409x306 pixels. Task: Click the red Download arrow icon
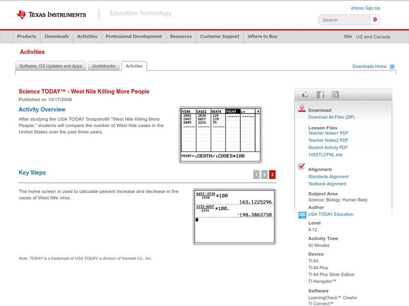coord(301,108)
